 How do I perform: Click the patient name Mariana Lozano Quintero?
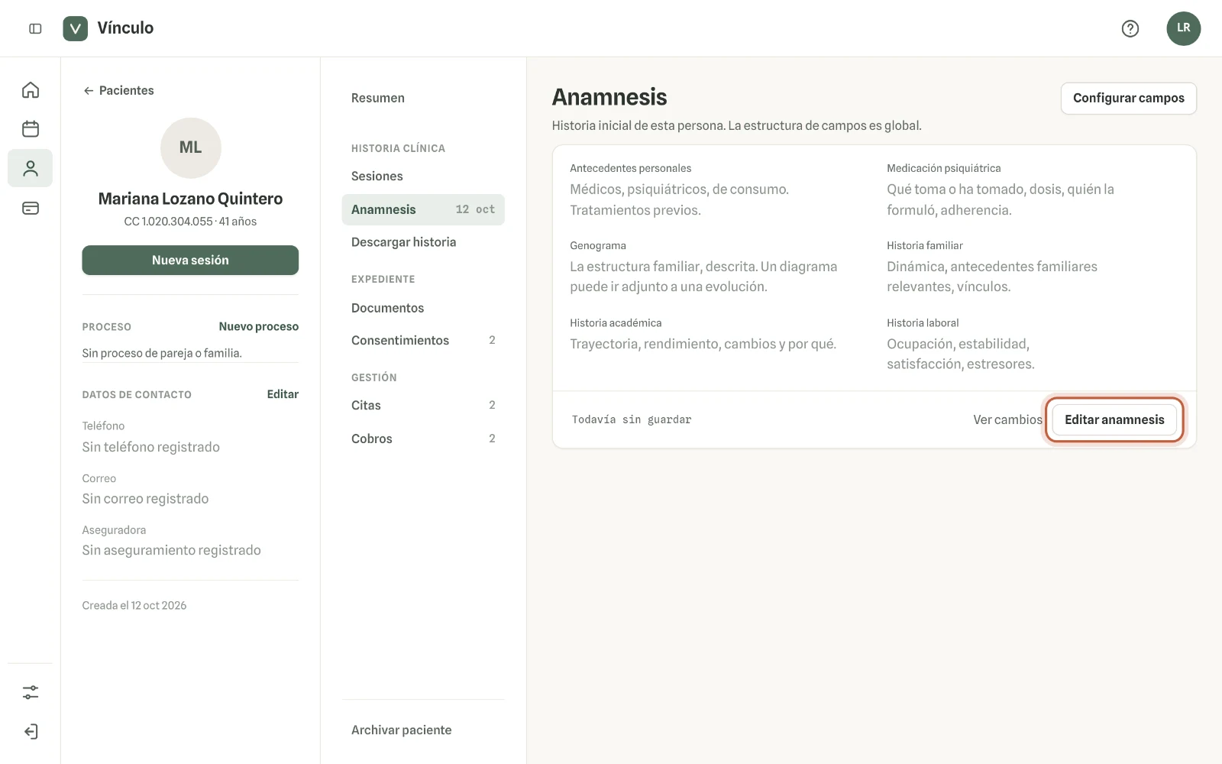point(190,199)
